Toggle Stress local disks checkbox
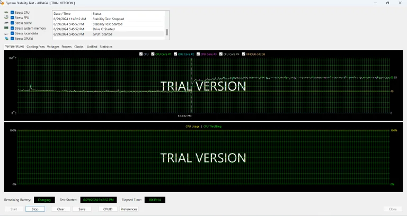407x216 pixels. (12, 33)
